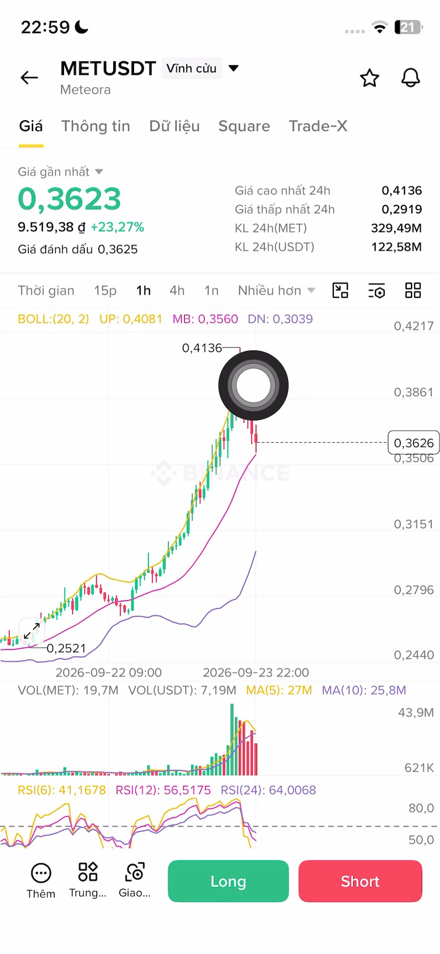Tap the back arrow icon
This screenshot has width=440, height=954.
point(29,78)
